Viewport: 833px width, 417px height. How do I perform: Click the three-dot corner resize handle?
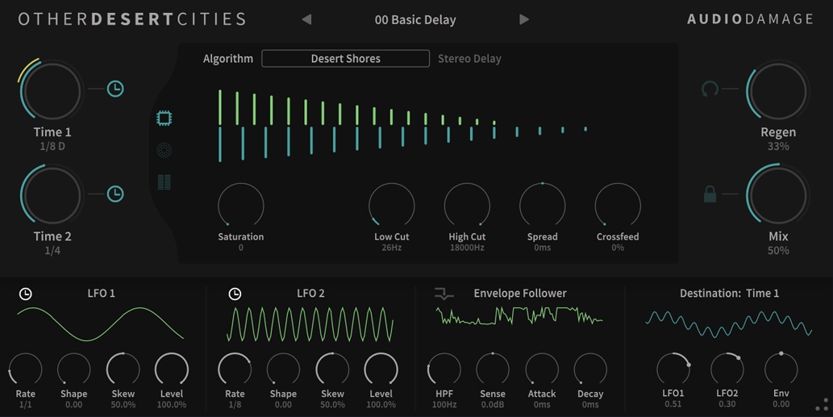point(822,406)
